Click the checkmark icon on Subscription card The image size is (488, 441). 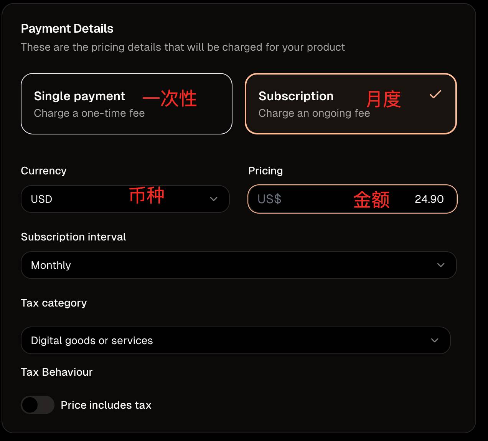(x=435, y=94)
